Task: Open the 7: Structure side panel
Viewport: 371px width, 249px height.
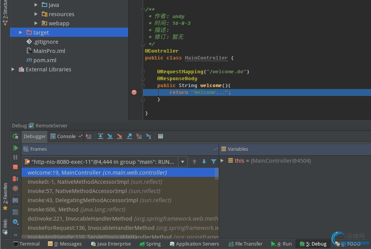Action: pyautogui.click(x=5, y=13)
